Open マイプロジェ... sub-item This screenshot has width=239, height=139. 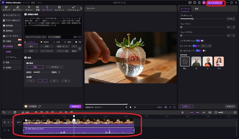pos(11,57)
